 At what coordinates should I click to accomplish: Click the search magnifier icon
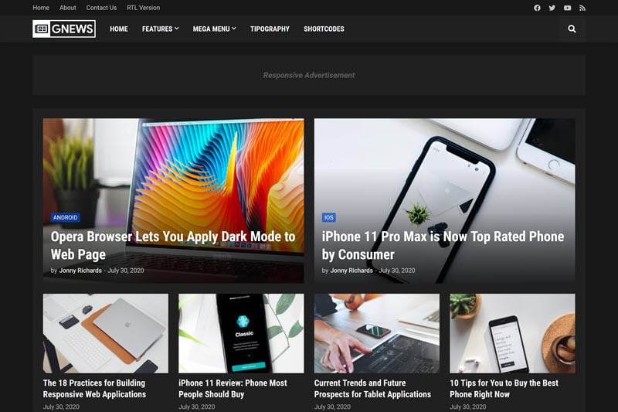(x=572, y=29)
